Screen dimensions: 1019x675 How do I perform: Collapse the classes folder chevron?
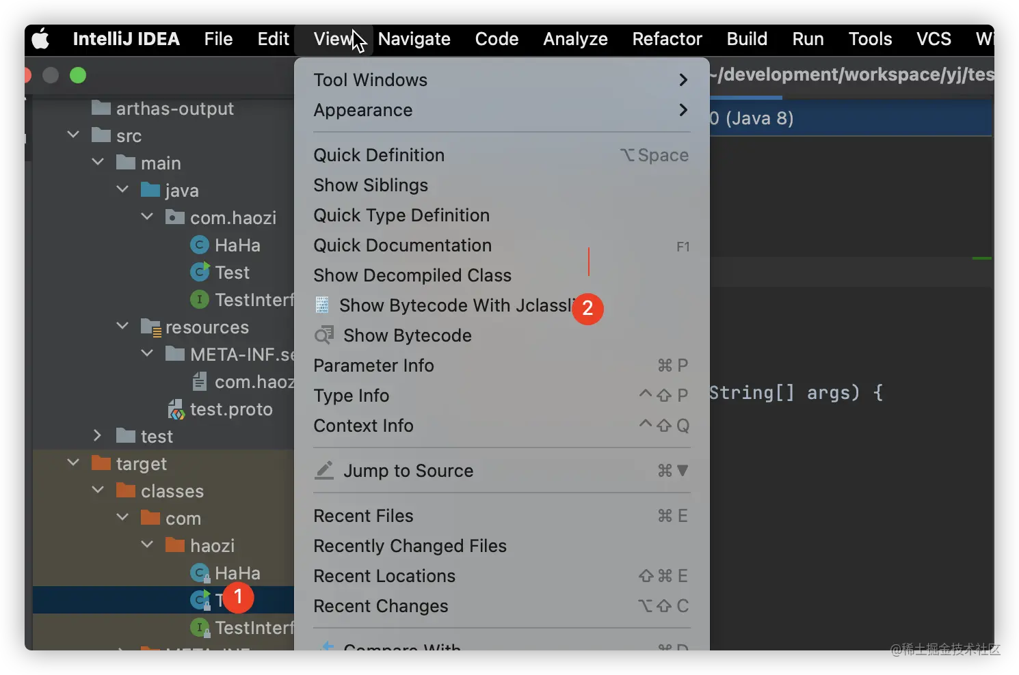[x=98, y=490]
